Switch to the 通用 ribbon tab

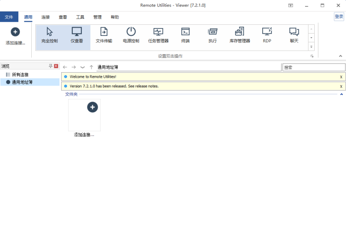[x=28, y=17]
